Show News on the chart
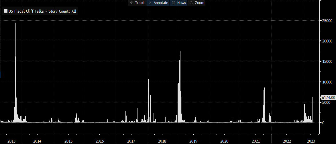Screen dimensions: 336x144 coord(179,3)
